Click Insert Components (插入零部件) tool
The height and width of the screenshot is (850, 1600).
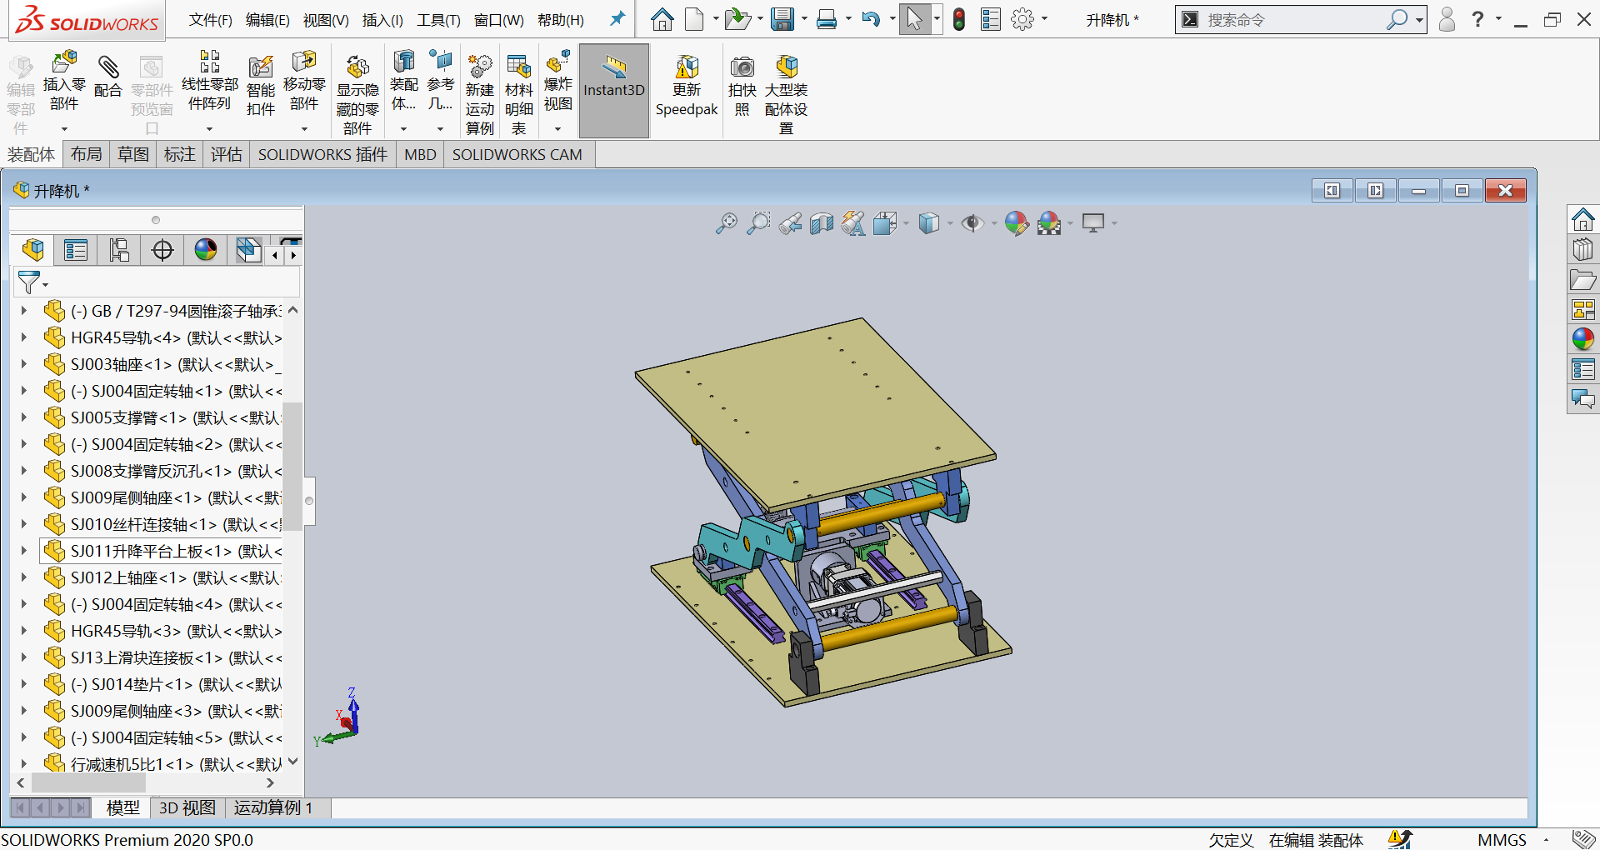[x=64, y=82]
